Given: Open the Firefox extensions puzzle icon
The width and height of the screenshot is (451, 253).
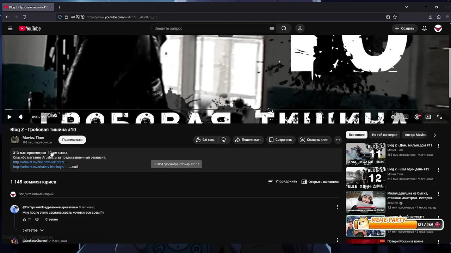Looking at the screenshot, I should [x=439, y=17].
